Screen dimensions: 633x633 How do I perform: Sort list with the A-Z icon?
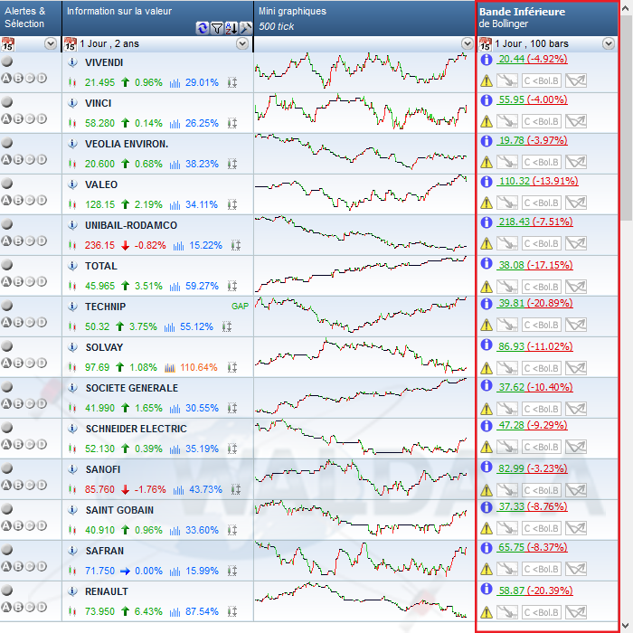[x=231, y=28]
